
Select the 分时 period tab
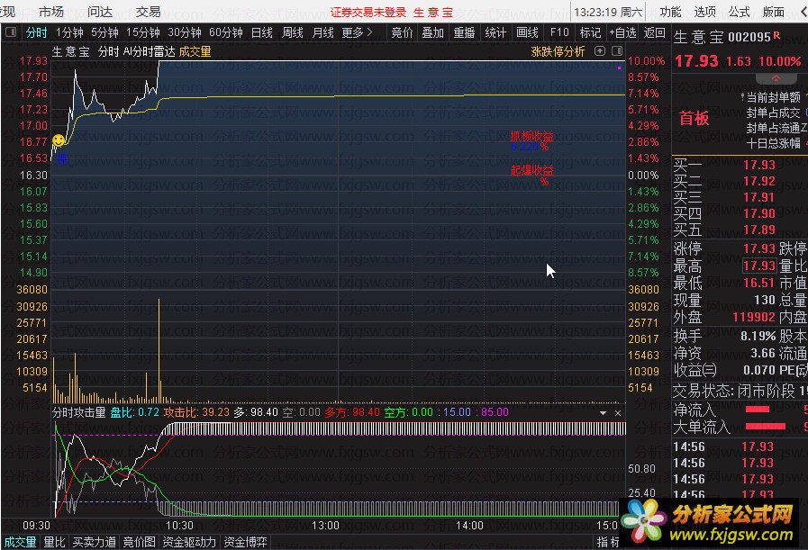[37, 33]
